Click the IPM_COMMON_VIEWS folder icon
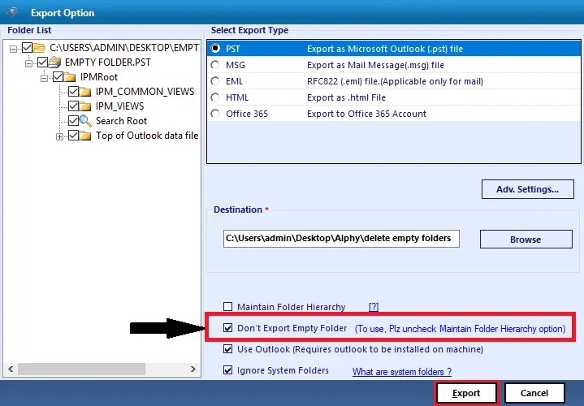 point(85,92)
